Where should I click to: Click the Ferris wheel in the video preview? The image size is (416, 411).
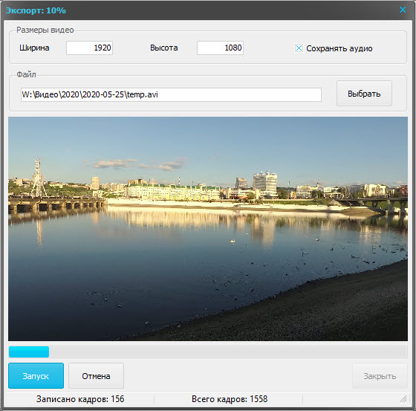(x=38, y=178)
